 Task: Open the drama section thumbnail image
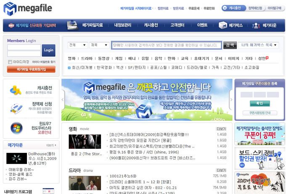coord(85,183)
